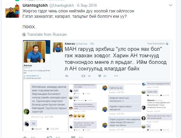Click the reply icon under main tweet
Screen dimensions: 181x138
25,137
